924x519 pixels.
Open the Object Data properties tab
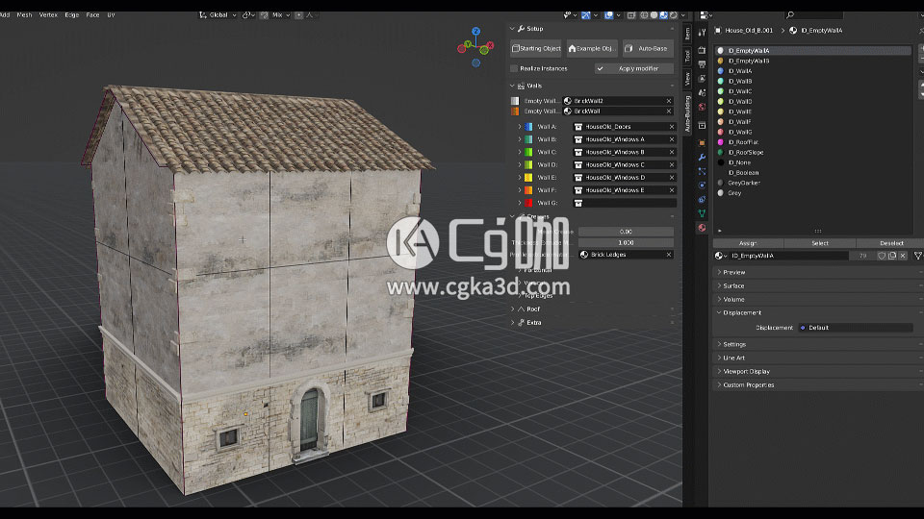point(702,212)
